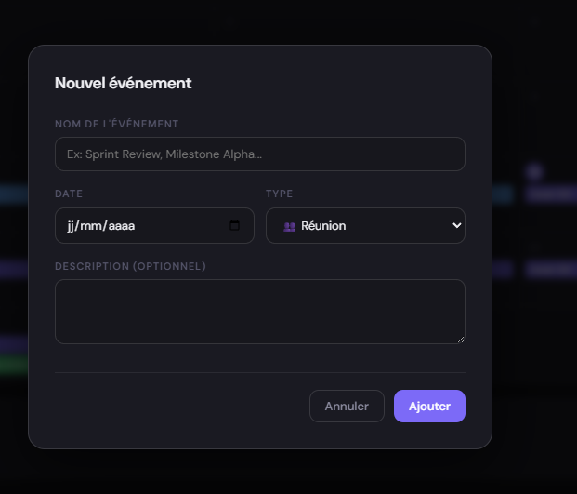Image resolution: width=577 pixels, height=494 pixels.
Task: Cancel with the Annuler button
Action: (347, 406)
